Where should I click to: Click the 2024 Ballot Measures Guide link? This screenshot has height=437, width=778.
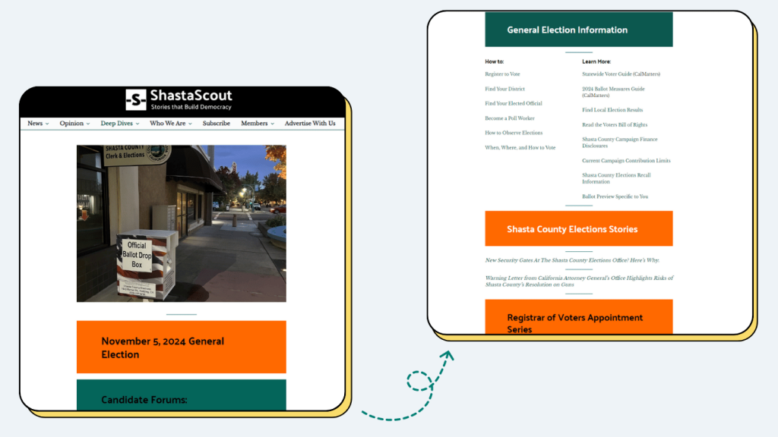pos(614,91)
